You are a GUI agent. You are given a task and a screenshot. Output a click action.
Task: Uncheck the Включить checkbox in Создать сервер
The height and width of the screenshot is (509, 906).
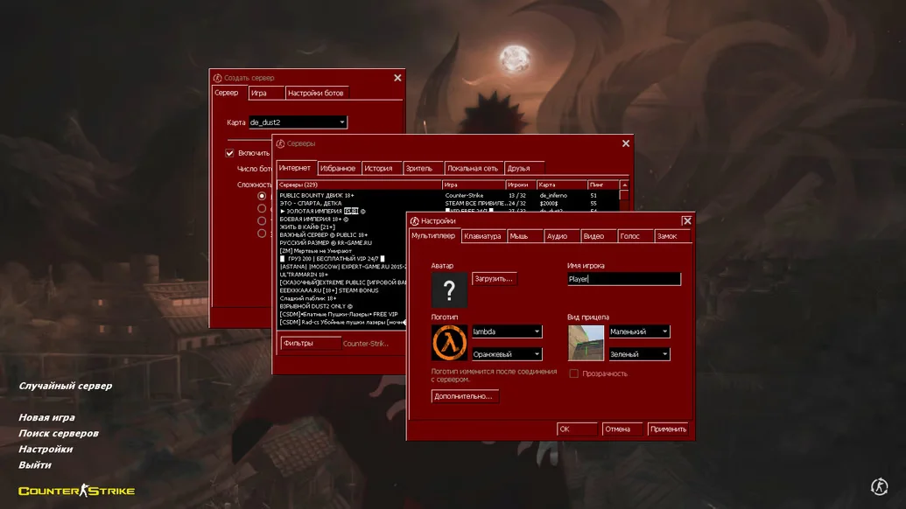230,153
